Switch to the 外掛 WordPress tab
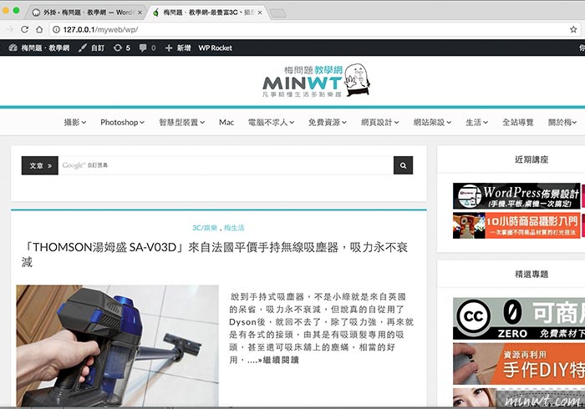585x409 pixels. pos(87,13)
